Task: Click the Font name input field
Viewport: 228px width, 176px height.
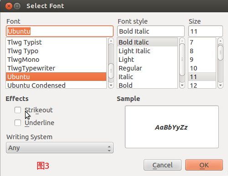Action: pyautogui.click(x=60, y=31)
